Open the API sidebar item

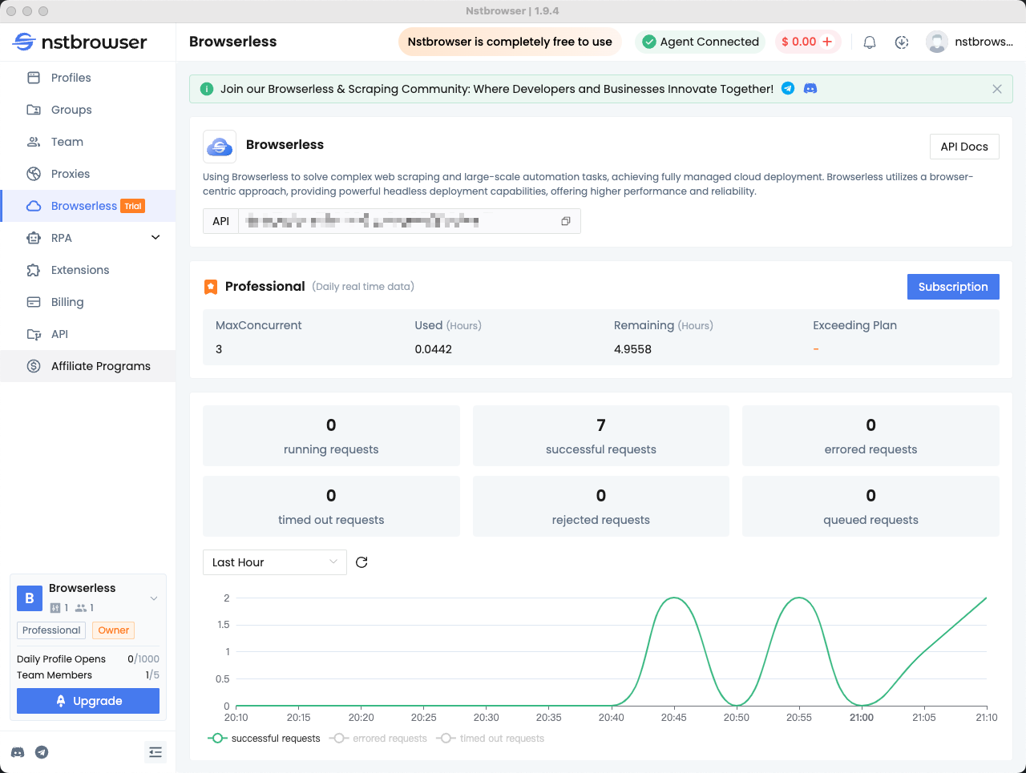88,334
